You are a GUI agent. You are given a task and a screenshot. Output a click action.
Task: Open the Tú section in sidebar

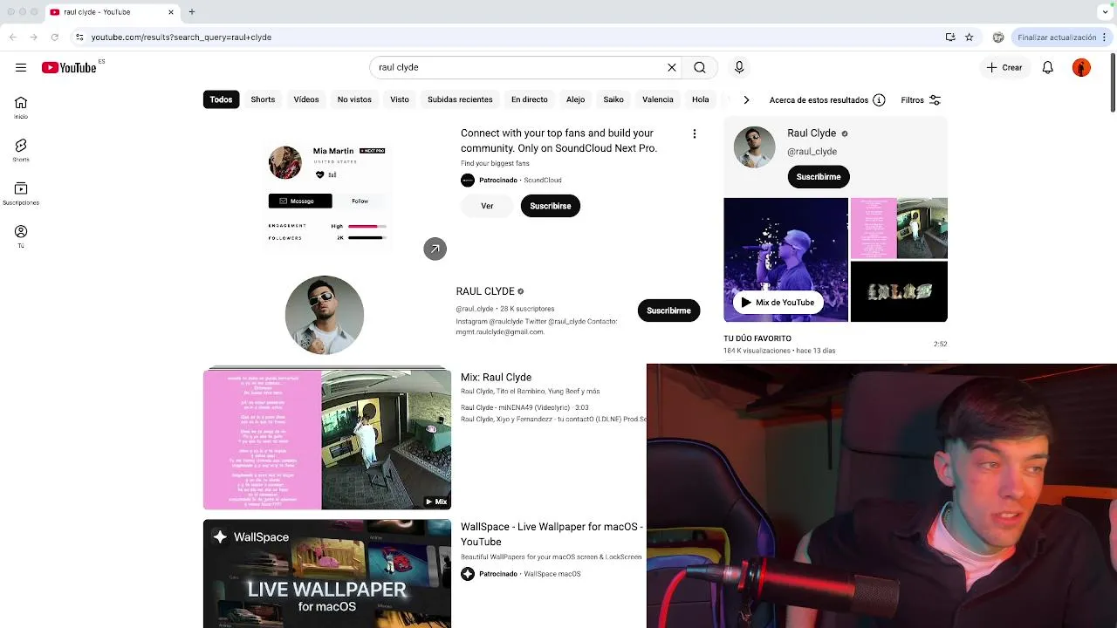click(21, 236)
